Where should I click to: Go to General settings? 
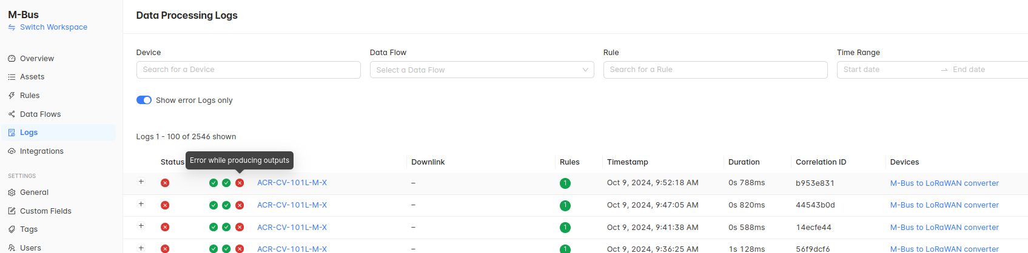(x=34, y=192)
